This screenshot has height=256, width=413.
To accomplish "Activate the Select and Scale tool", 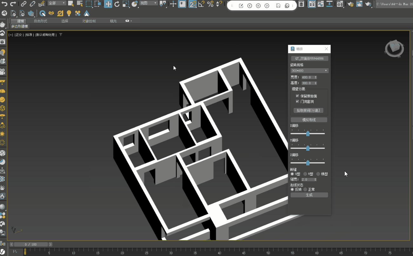I will pos(126,4).
